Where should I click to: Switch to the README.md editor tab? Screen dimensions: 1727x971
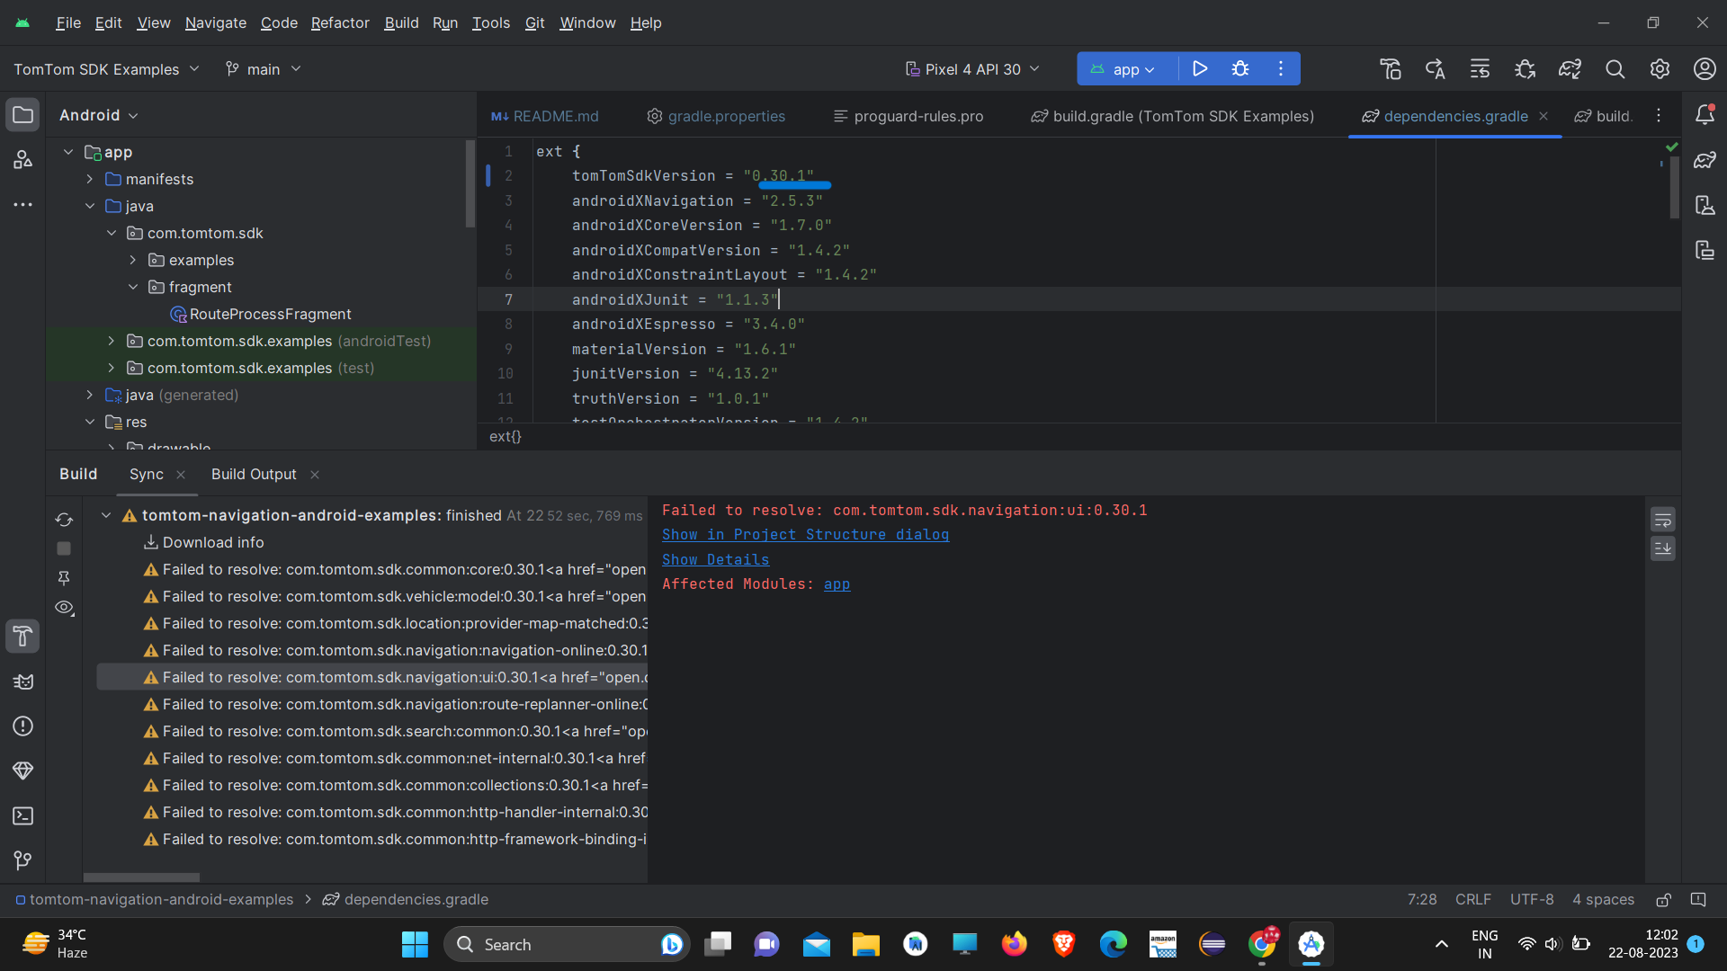pos(544,116)
